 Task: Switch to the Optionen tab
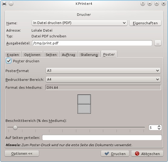(32, 54)
